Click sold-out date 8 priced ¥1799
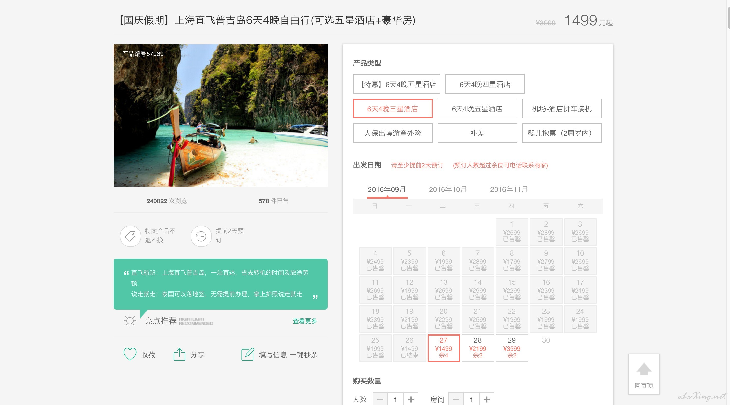Viewport: 730px width, 405px height. pyautogui.click(x=512, y=261)
